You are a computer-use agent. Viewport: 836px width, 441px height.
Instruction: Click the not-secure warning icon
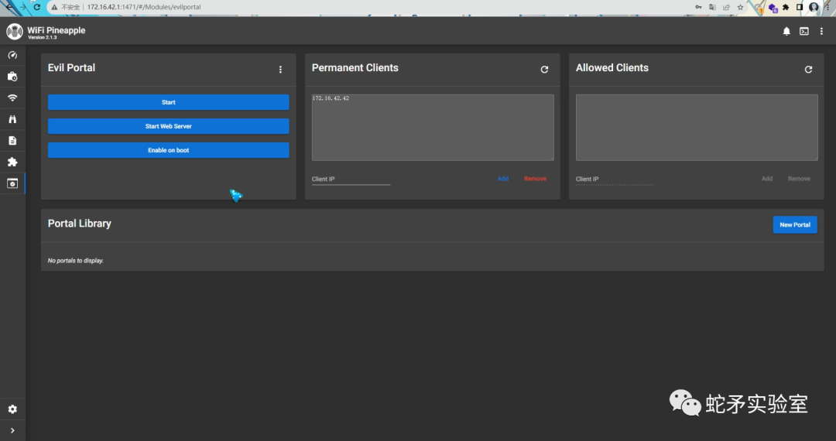pyautogui.click(x=54, y=7)
